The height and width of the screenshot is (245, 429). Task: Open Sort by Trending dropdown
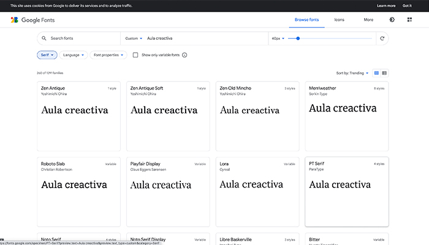352,73
